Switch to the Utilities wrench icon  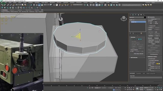[x=144, y=15]
